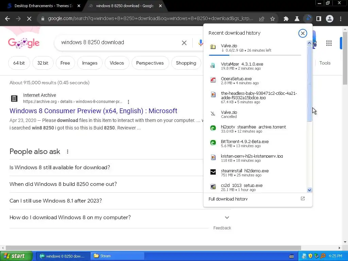Click the address bar URL

[x=151, y=19]
